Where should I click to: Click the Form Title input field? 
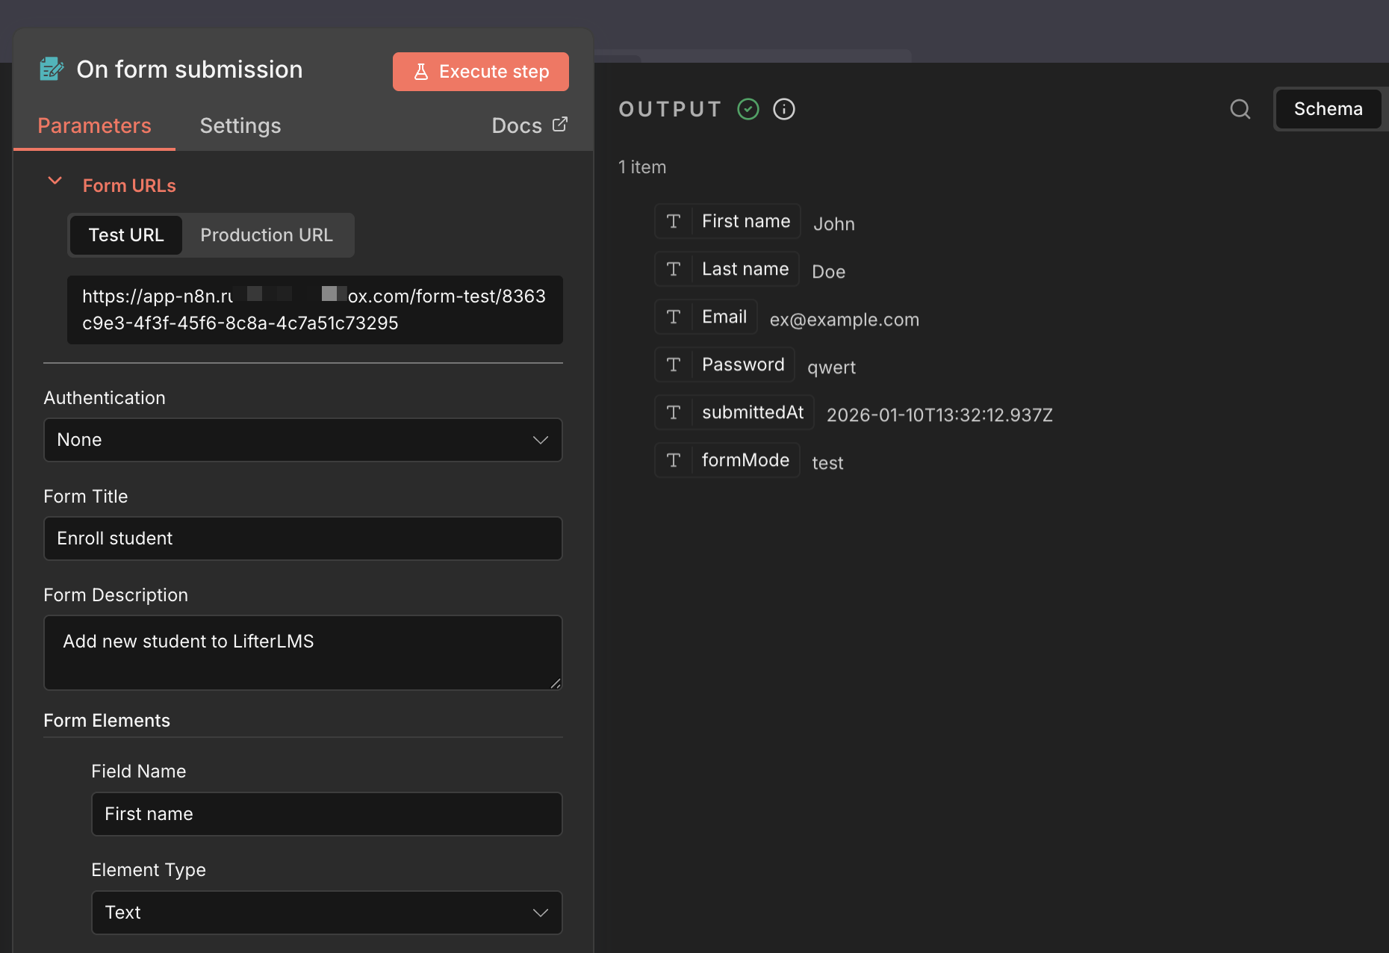coord(302,538)
